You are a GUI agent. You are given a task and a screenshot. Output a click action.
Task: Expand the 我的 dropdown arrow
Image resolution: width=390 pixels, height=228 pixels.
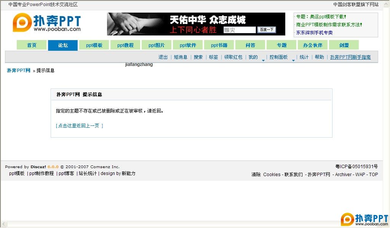(x=263, y=60)
